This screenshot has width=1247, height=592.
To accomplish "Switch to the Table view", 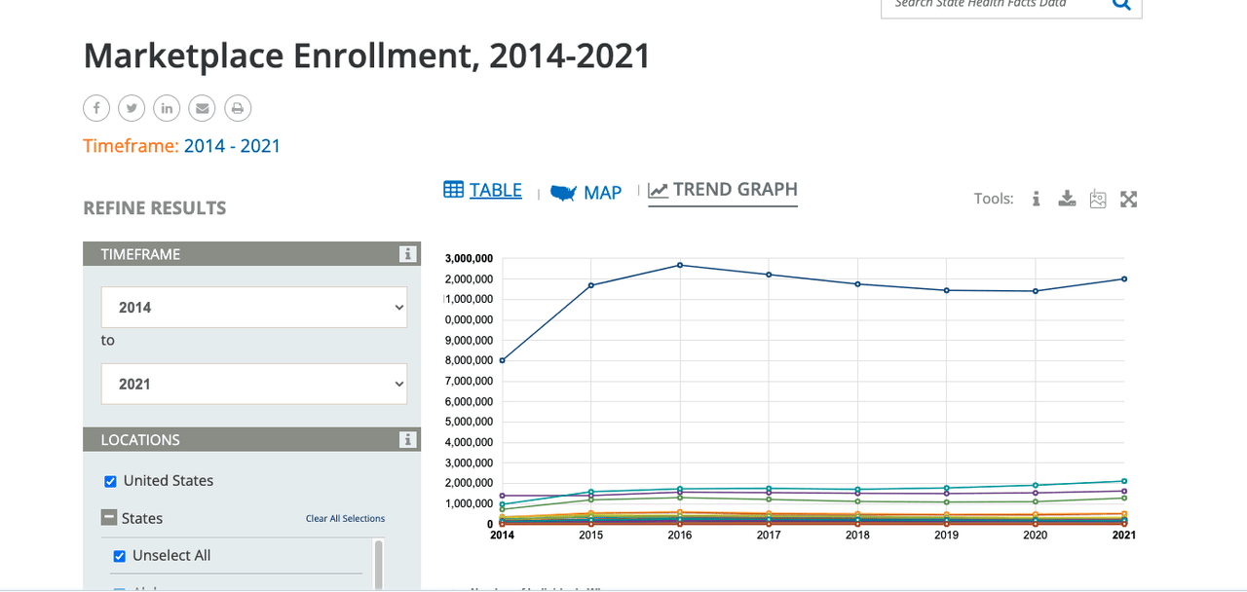I will pyautogui.click(x=483, y=191).
